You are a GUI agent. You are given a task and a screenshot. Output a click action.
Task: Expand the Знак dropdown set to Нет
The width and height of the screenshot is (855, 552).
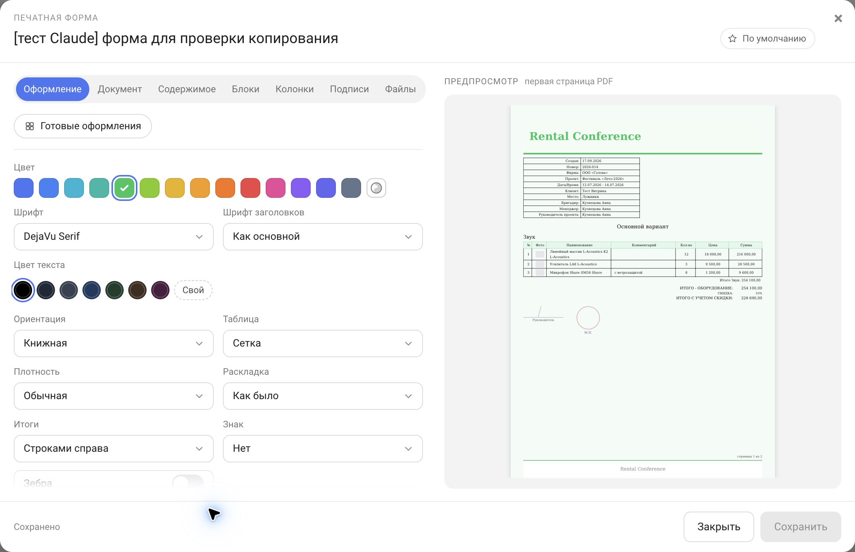[323, 449]
